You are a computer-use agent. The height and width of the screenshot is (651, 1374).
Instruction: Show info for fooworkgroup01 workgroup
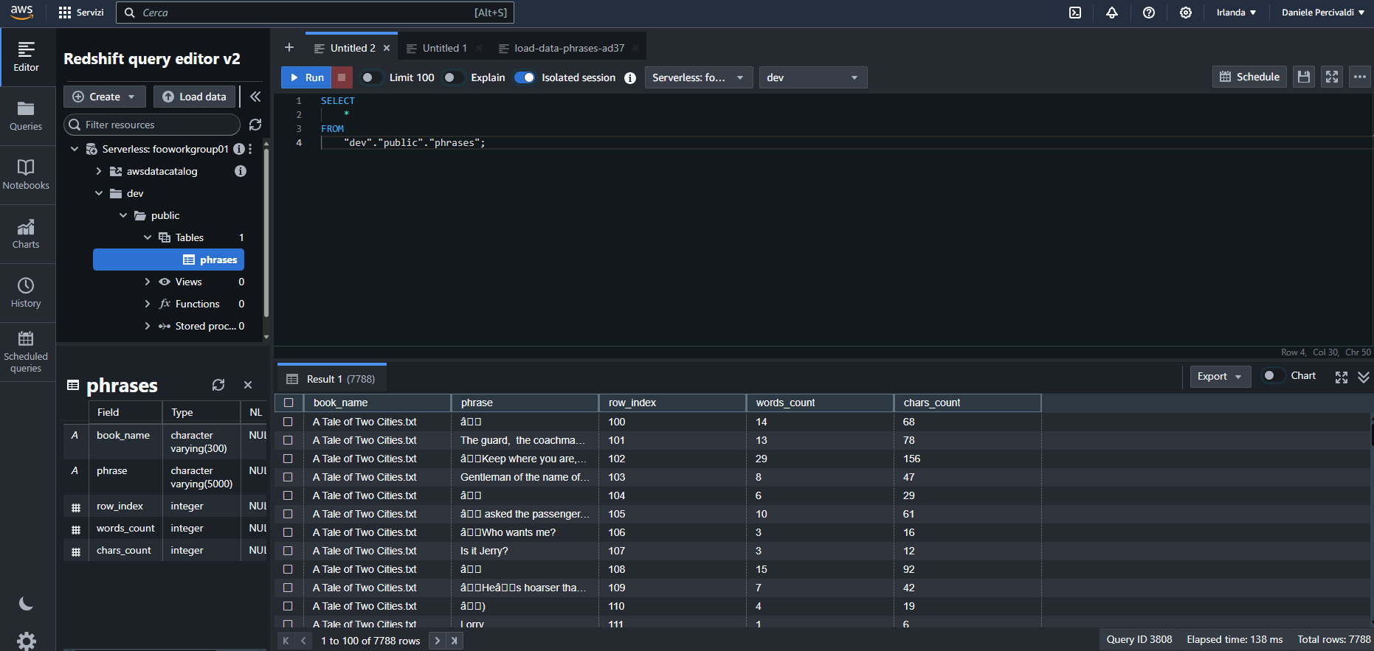(x=239, y=149)
